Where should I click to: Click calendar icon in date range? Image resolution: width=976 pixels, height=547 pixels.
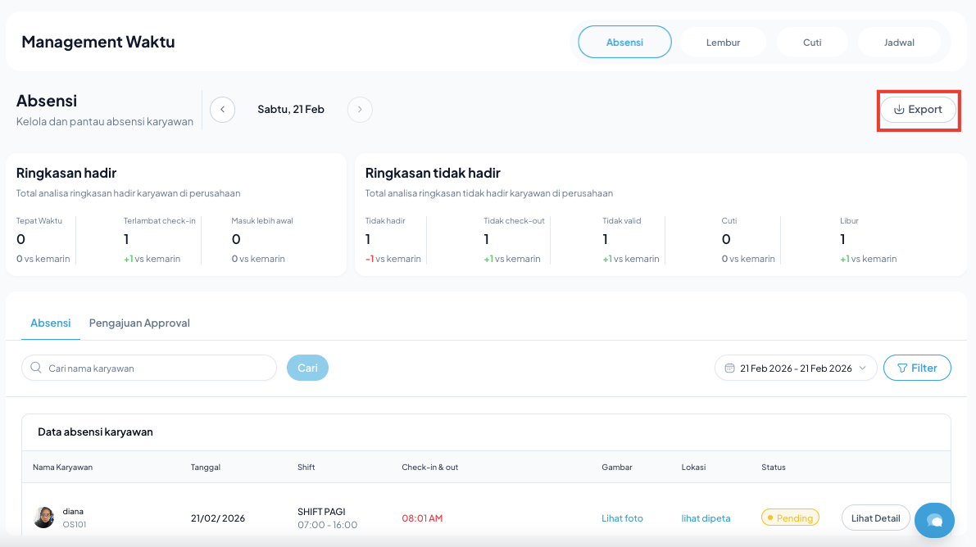(729, 368)
